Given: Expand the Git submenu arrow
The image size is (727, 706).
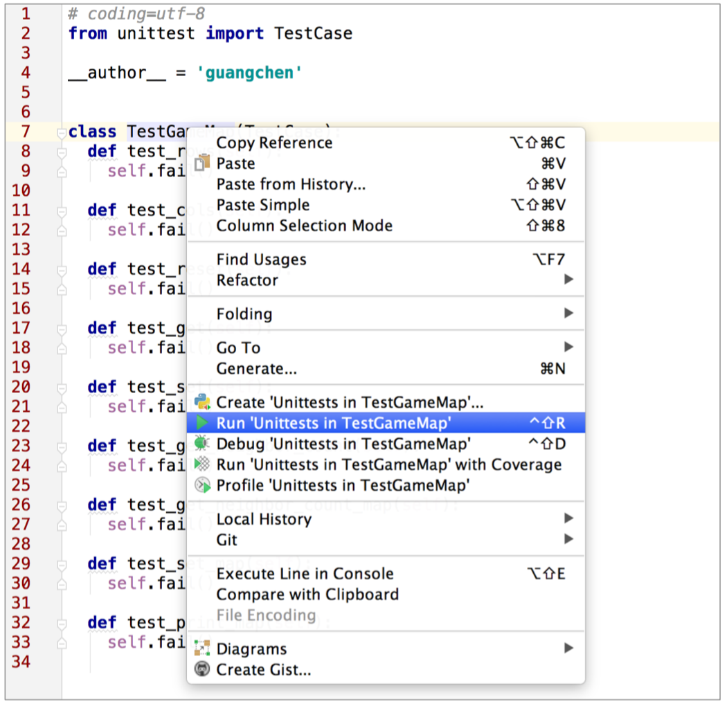Looking at the screenshot, I should (x=569, y=538).
